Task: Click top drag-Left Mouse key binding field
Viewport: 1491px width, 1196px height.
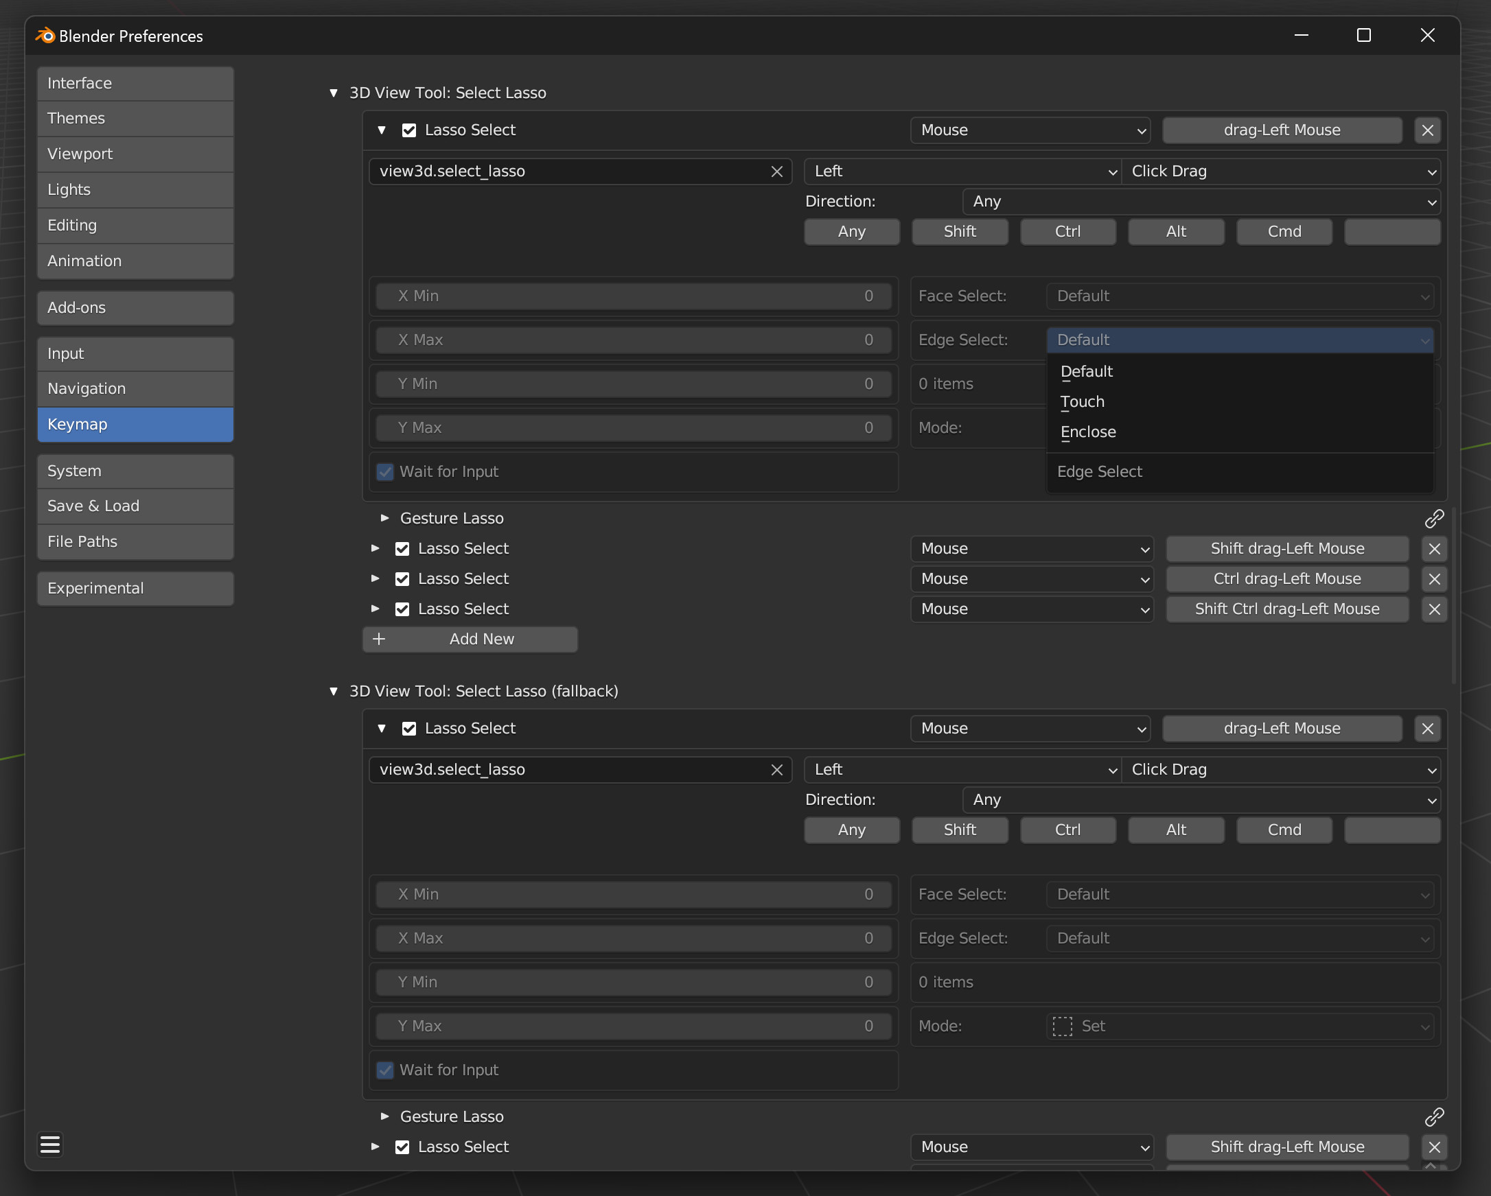Action: tap(1282, 130)
